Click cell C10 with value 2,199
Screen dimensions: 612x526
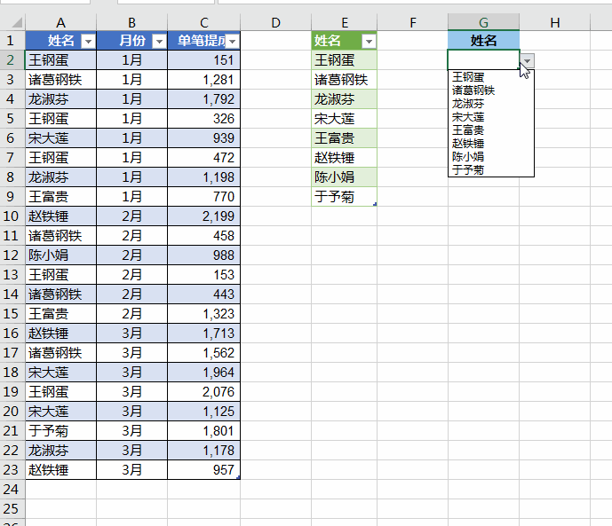click(x=203, y=216)
